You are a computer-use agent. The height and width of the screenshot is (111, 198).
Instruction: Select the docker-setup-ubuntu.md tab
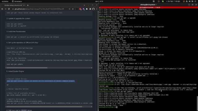coord(13,5)
